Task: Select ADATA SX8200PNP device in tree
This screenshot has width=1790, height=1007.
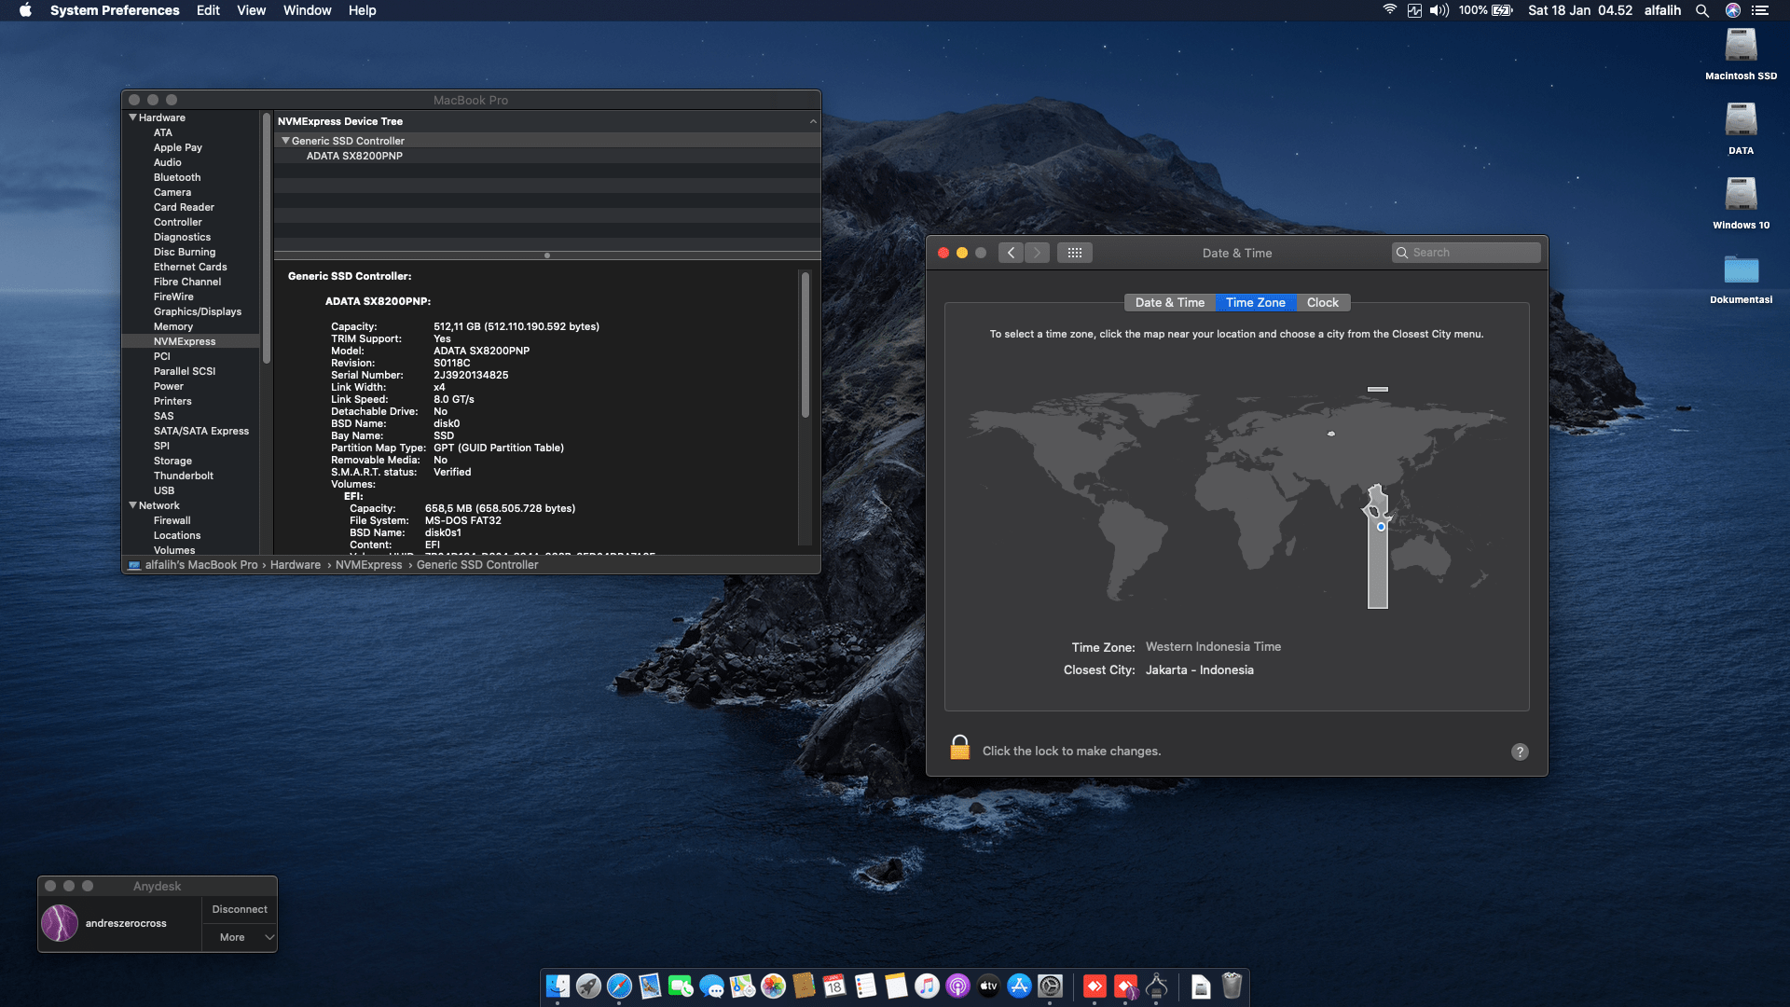Action: 354,156
